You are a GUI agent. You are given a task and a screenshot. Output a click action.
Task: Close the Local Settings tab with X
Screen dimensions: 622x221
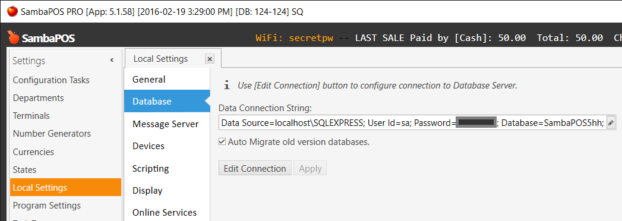[210, 59]
